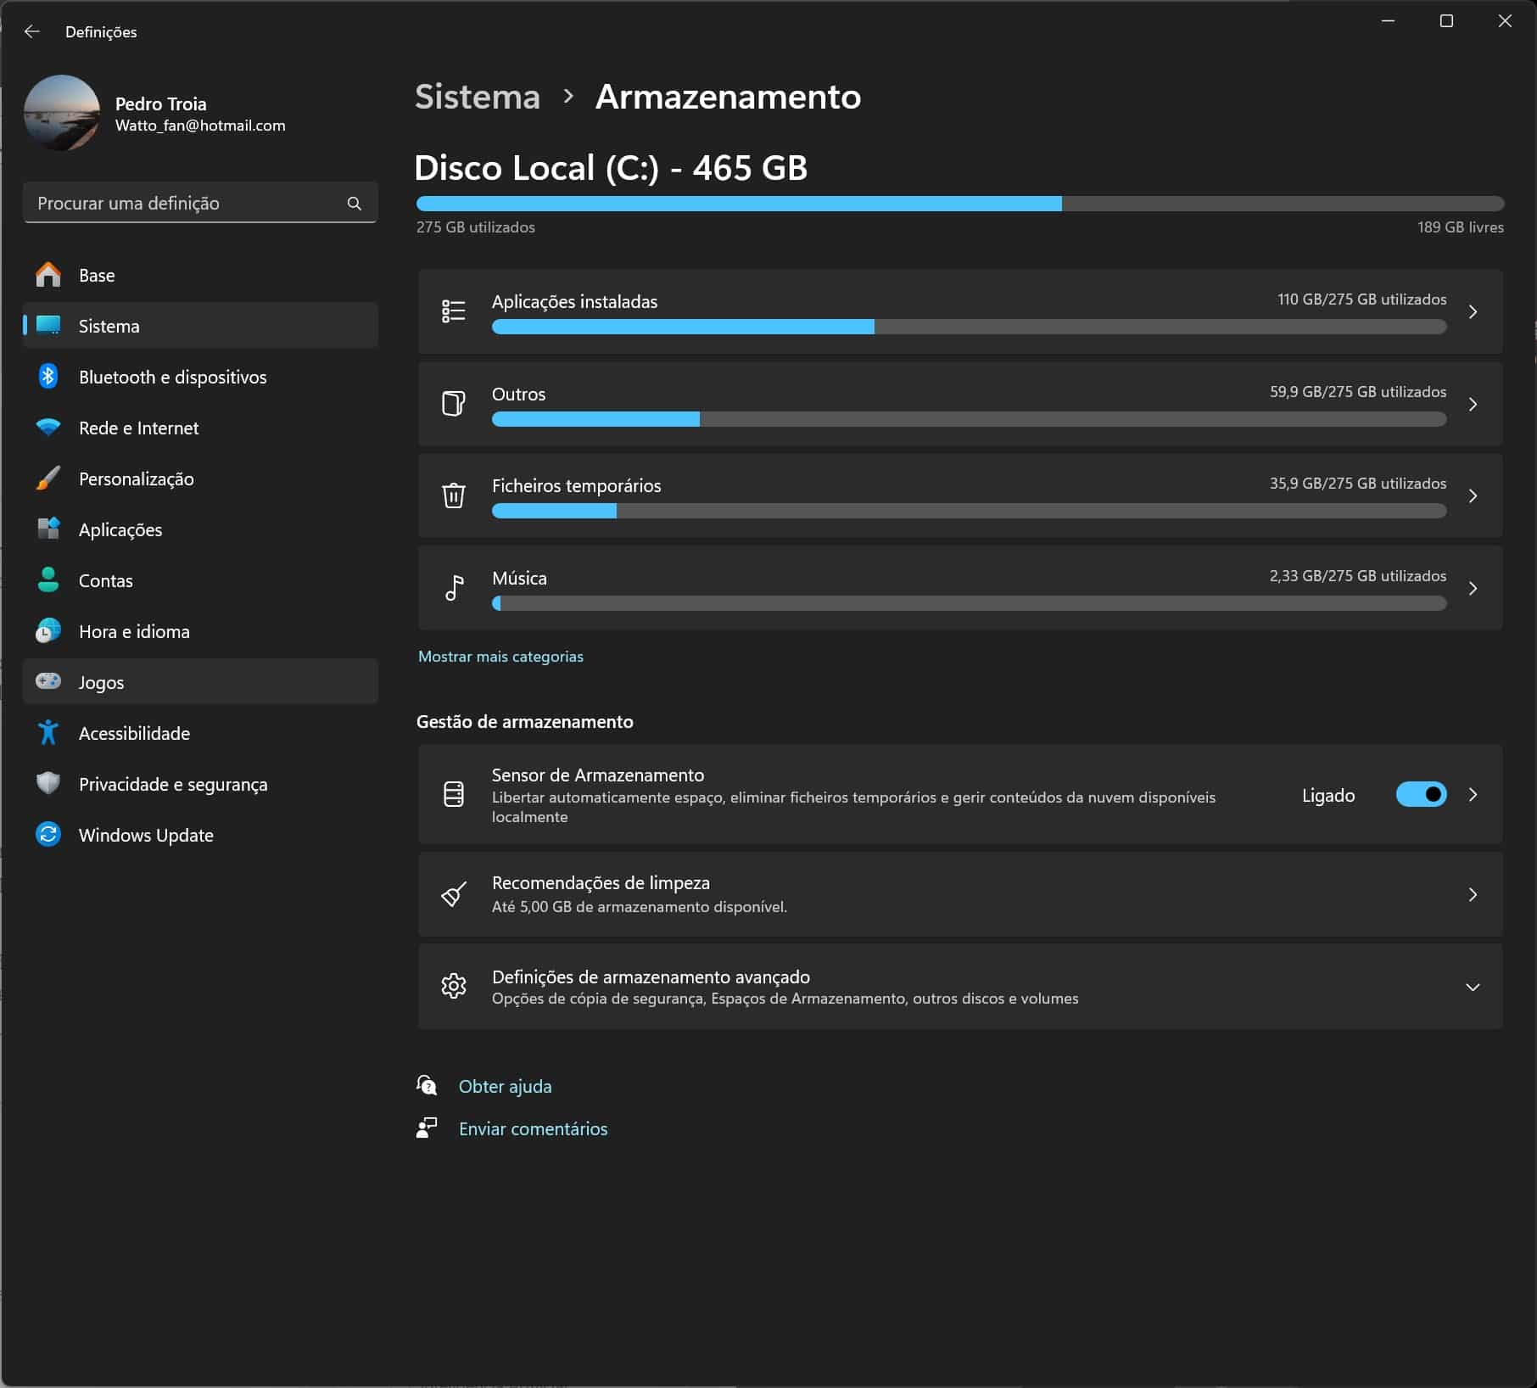
Task: Click the Mostrar mais categorias link
Action: coord(500,657)
